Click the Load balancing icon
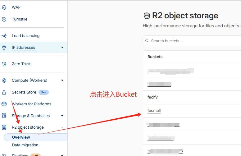The image size is (241, 156). [4, 36]
